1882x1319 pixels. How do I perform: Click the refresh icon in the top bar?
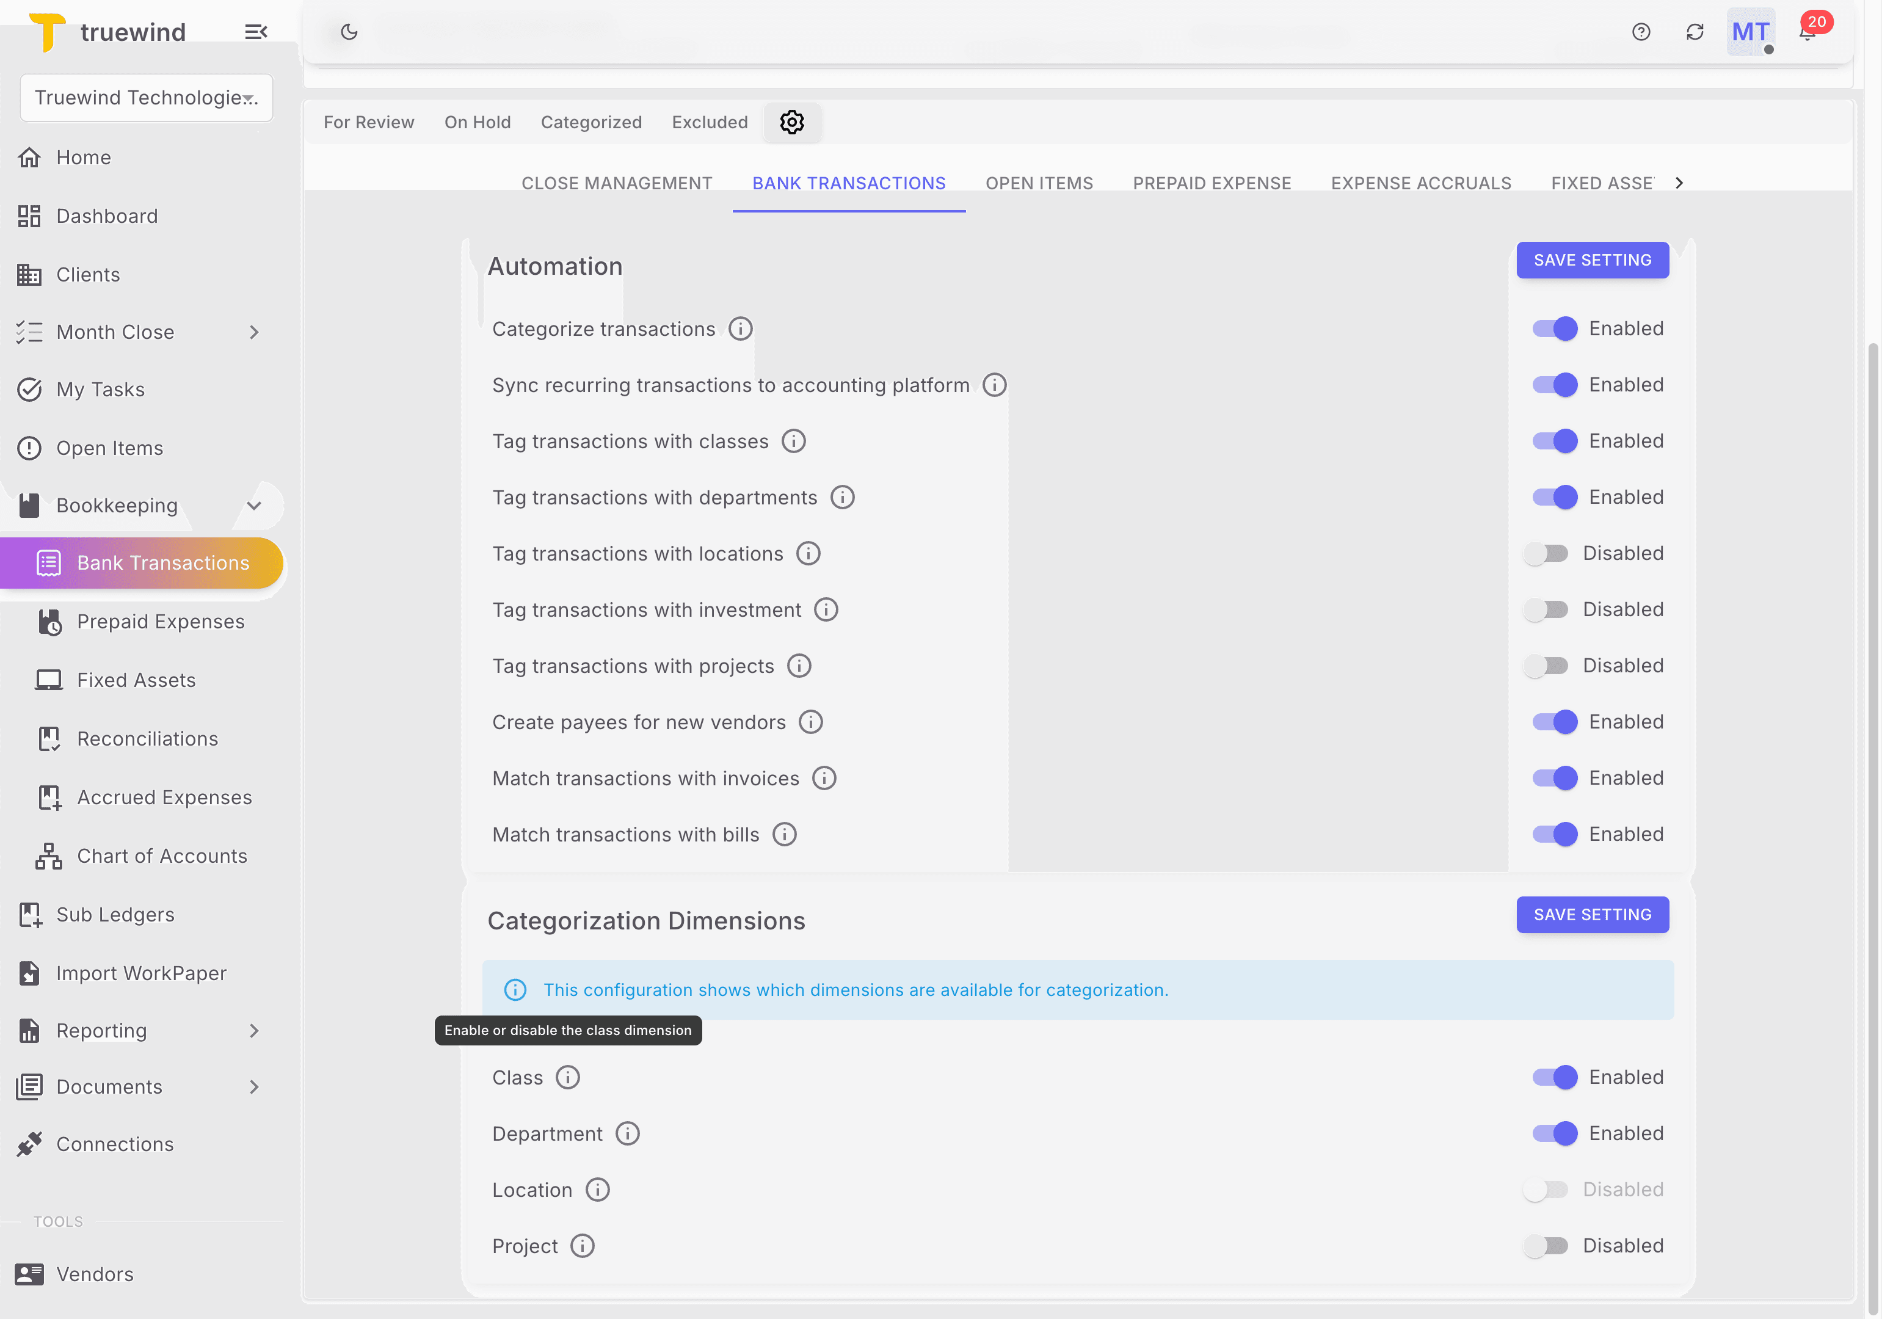1696,32
